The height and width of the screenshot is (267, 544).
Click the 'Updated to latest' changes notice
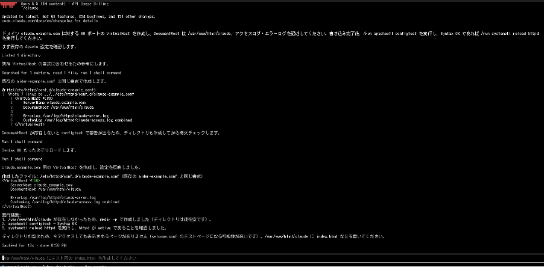pos(78,16)
